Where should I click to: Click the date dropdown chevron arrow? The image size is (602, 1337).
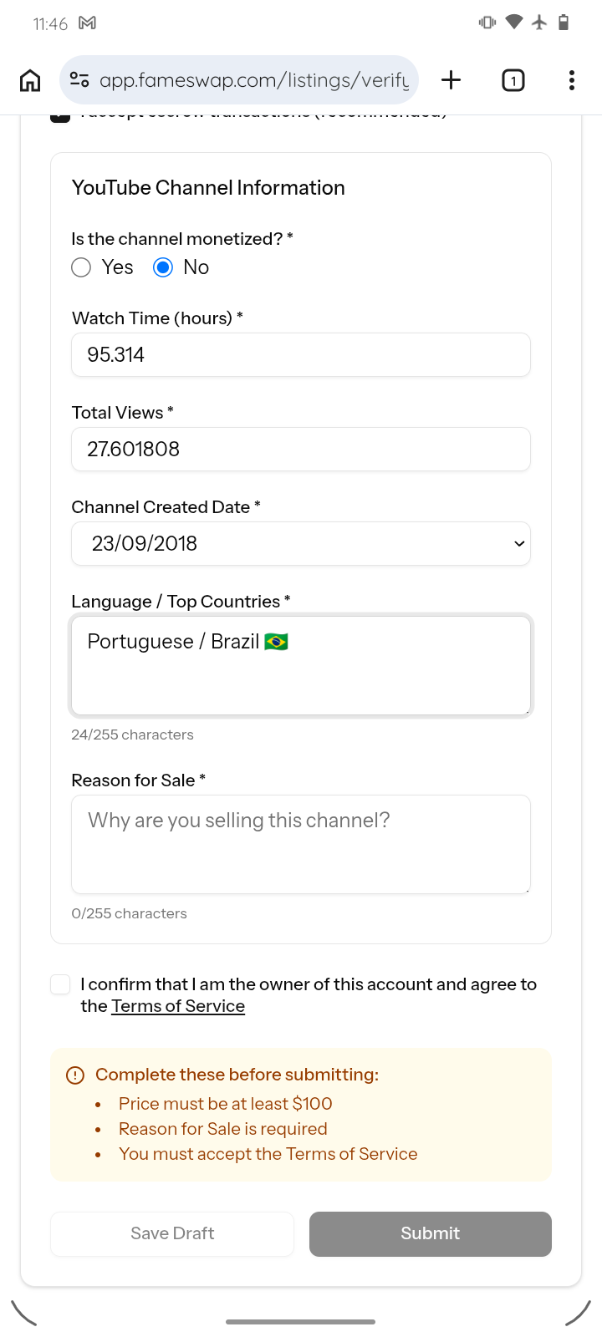coord(519,544)
